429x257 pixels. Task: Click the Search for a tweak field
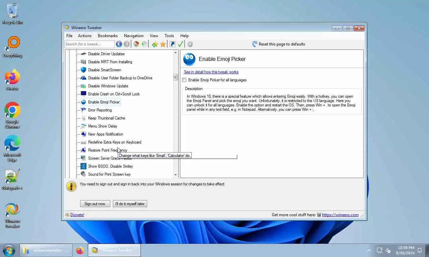click(x=89, y=44)
